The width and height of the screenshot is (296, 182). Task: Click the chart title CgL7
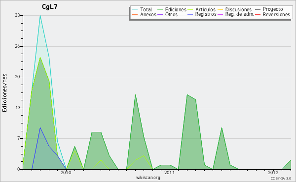pyautogui.click(x=50, y=7)
